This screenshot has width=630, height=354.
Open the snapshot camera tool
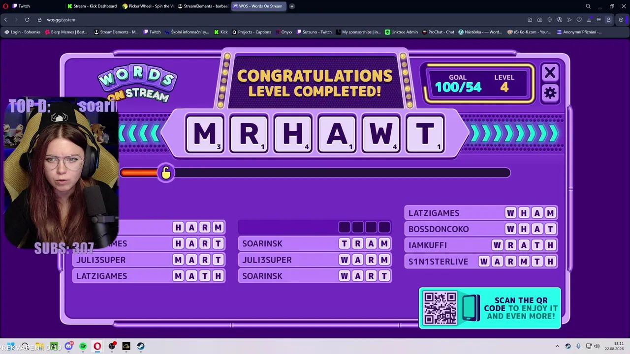click(x=540, y=20)
